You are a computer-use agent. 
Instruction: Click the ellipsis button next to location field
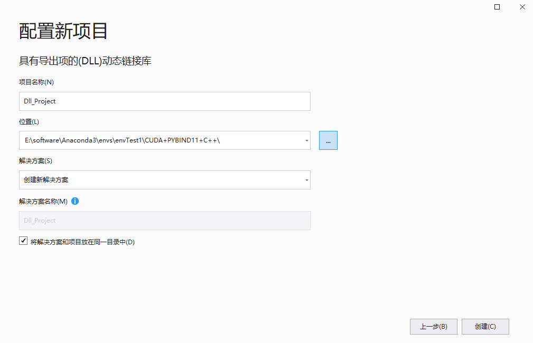pyautogui.click(x=328, y=140)
